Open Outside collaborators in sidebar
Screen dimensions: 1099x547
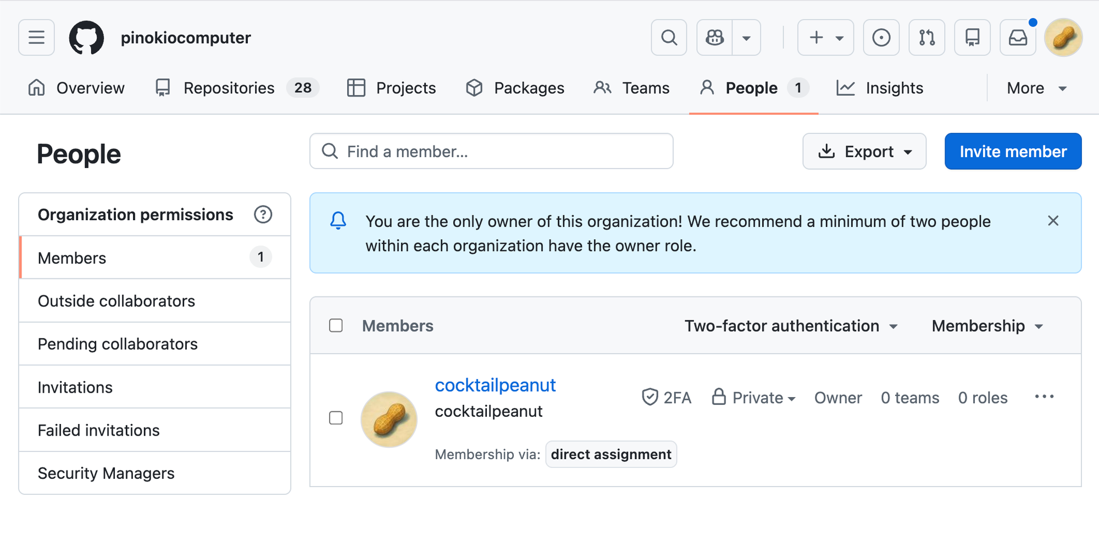click(155, 301)
